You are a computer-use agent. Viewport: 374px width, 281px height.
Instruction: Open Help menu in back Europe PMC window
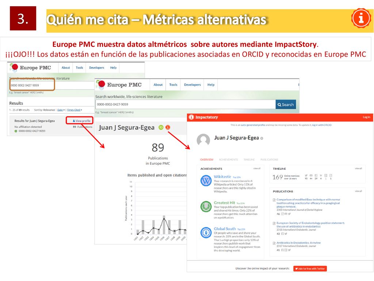[113, 68]
